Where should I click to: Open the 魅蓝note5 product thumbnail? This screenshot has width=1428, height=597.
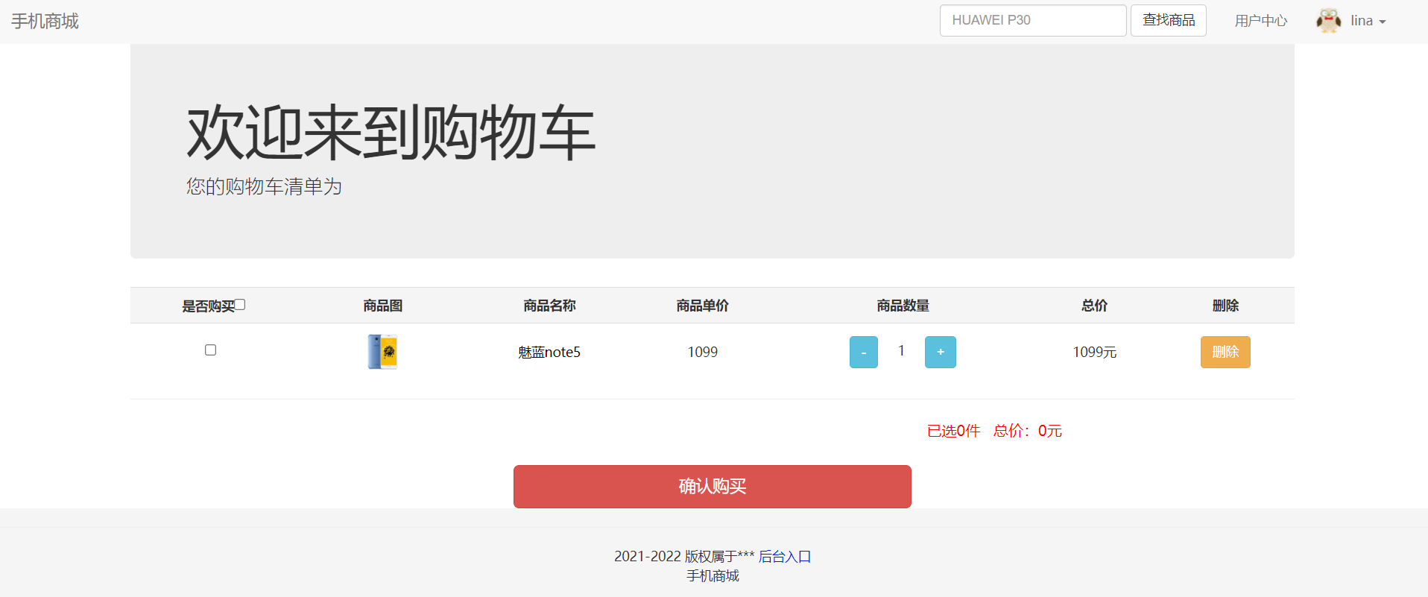click(x=382, y=352)
